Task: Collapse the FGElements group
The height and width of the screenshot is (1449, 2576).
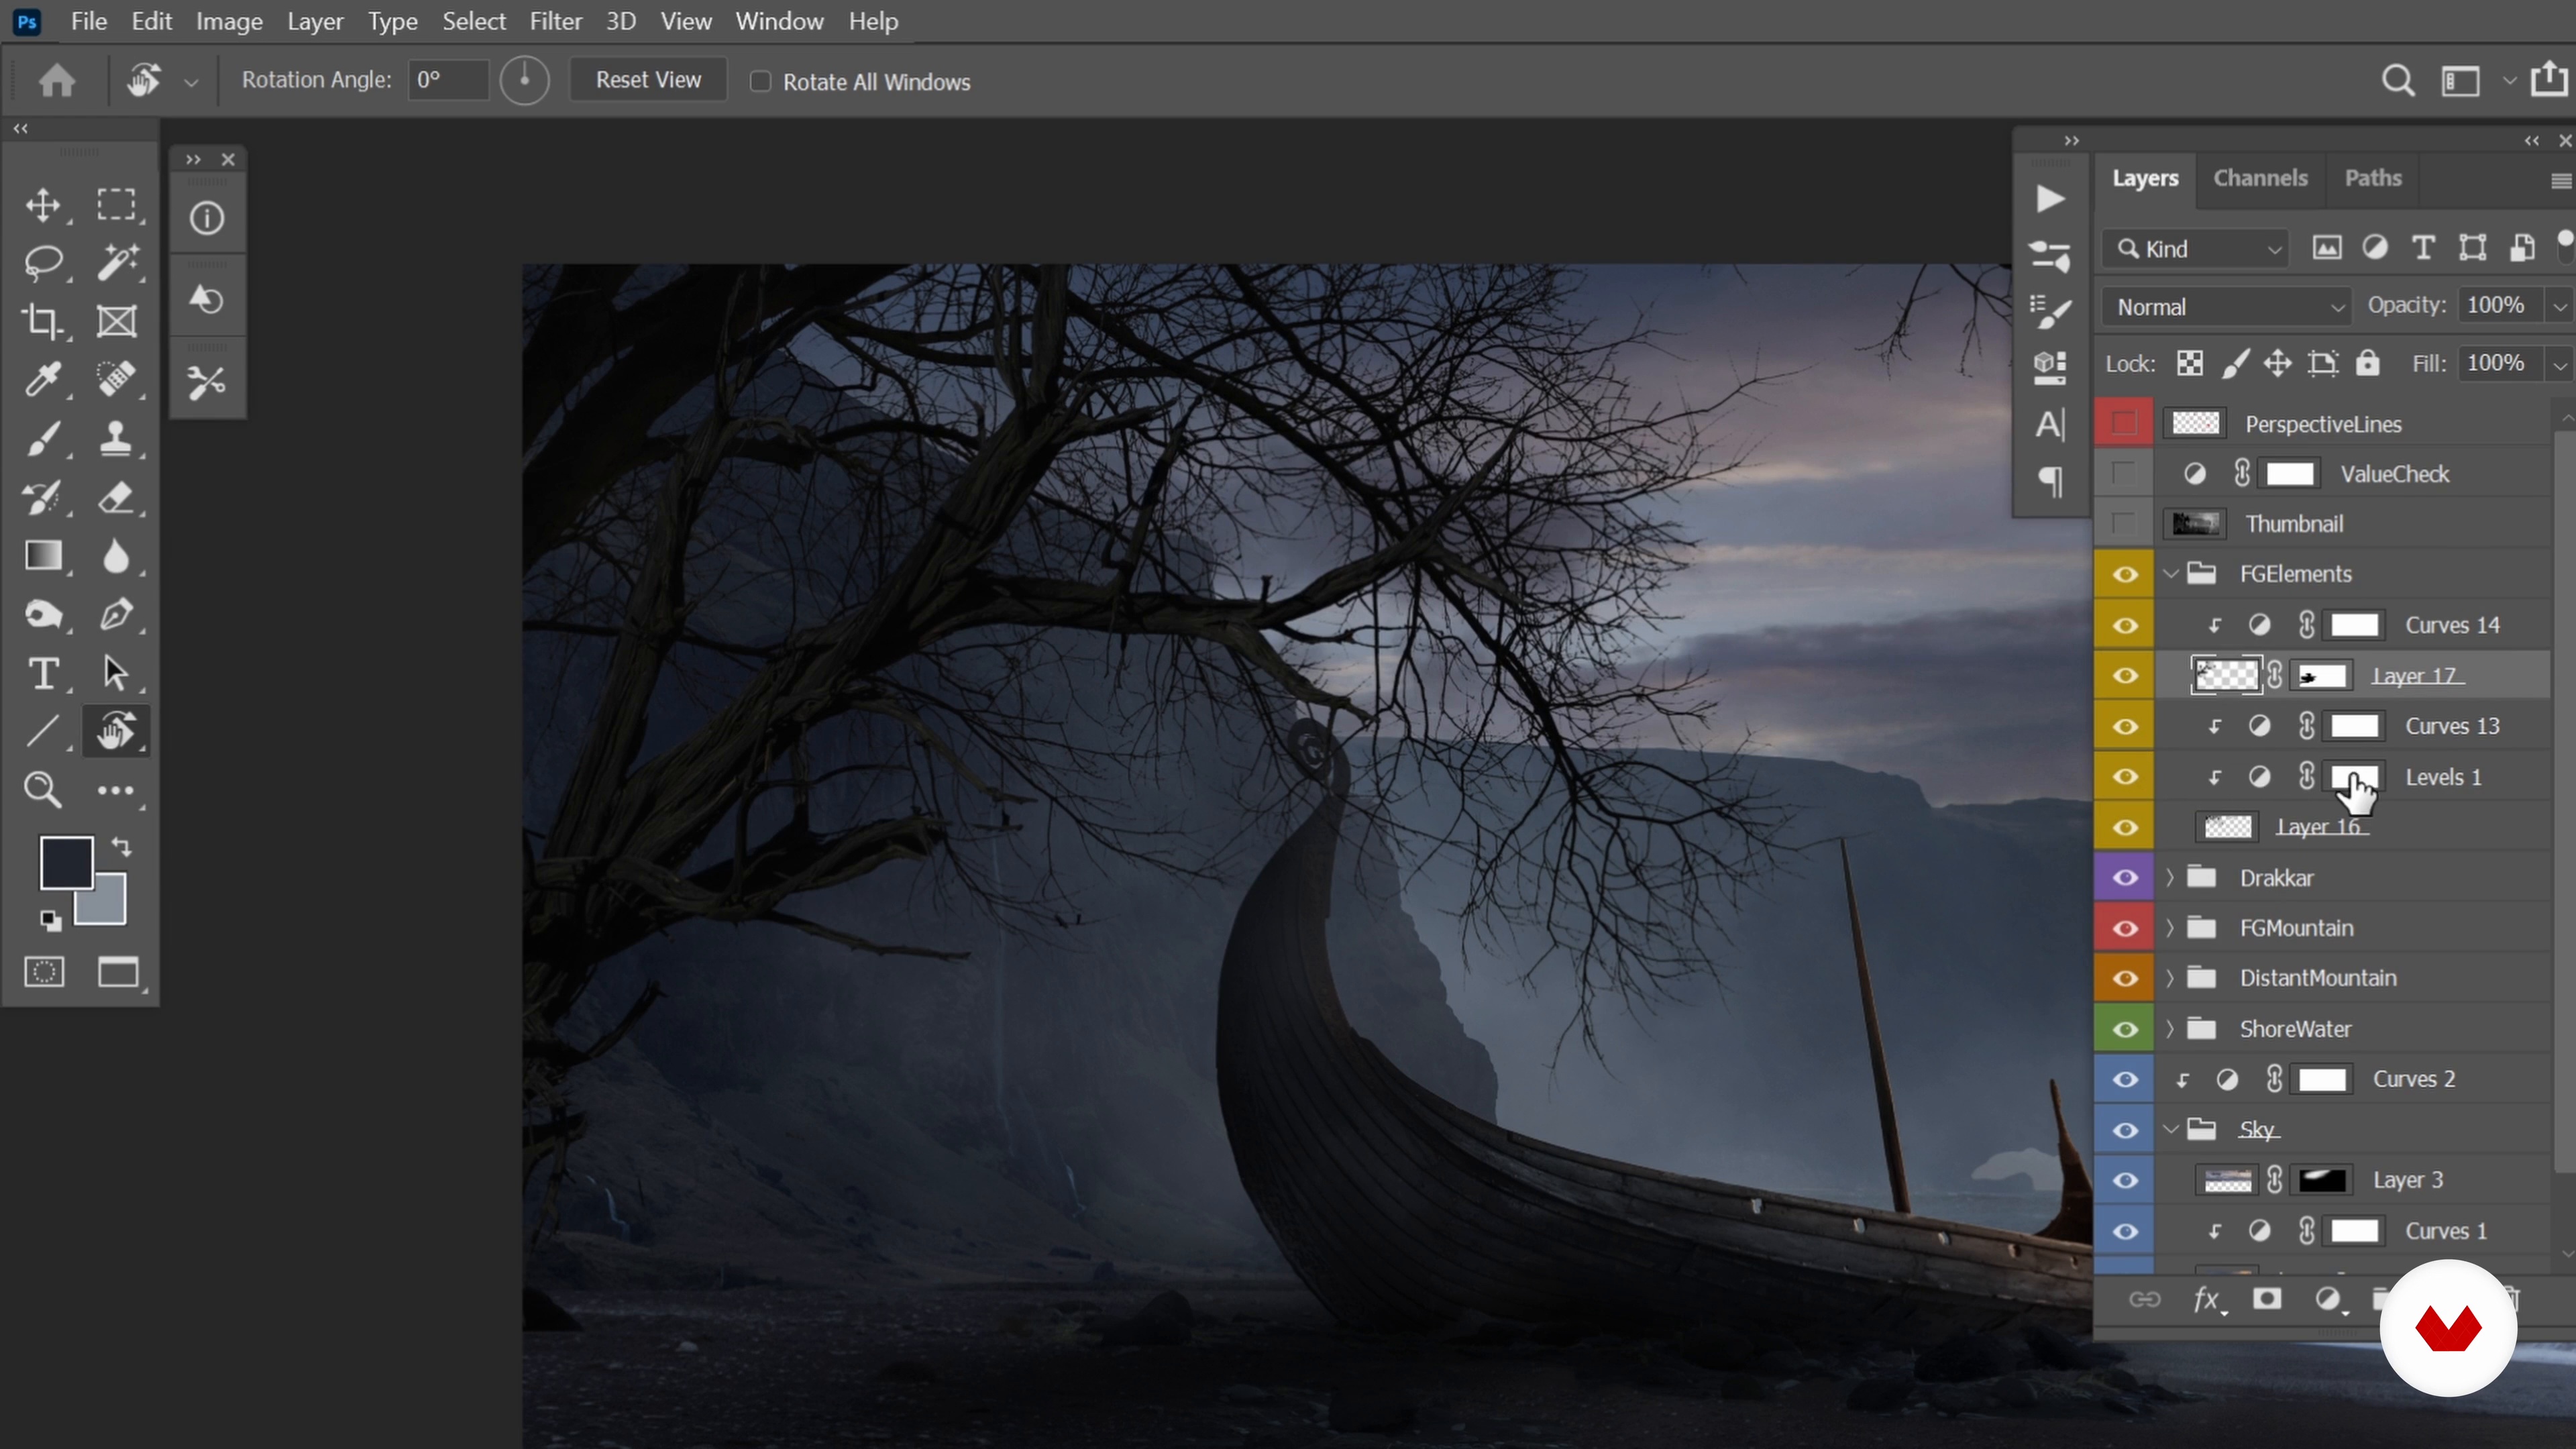Action: pos(2170,574)
